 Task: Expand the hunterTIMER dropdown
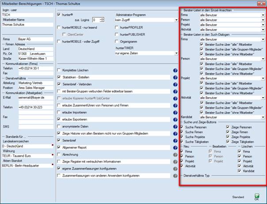coord(176,53)
